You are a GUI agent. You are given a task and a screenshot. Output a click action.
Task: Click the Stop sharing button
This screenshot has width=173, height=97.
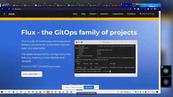(x=89, y=87)
